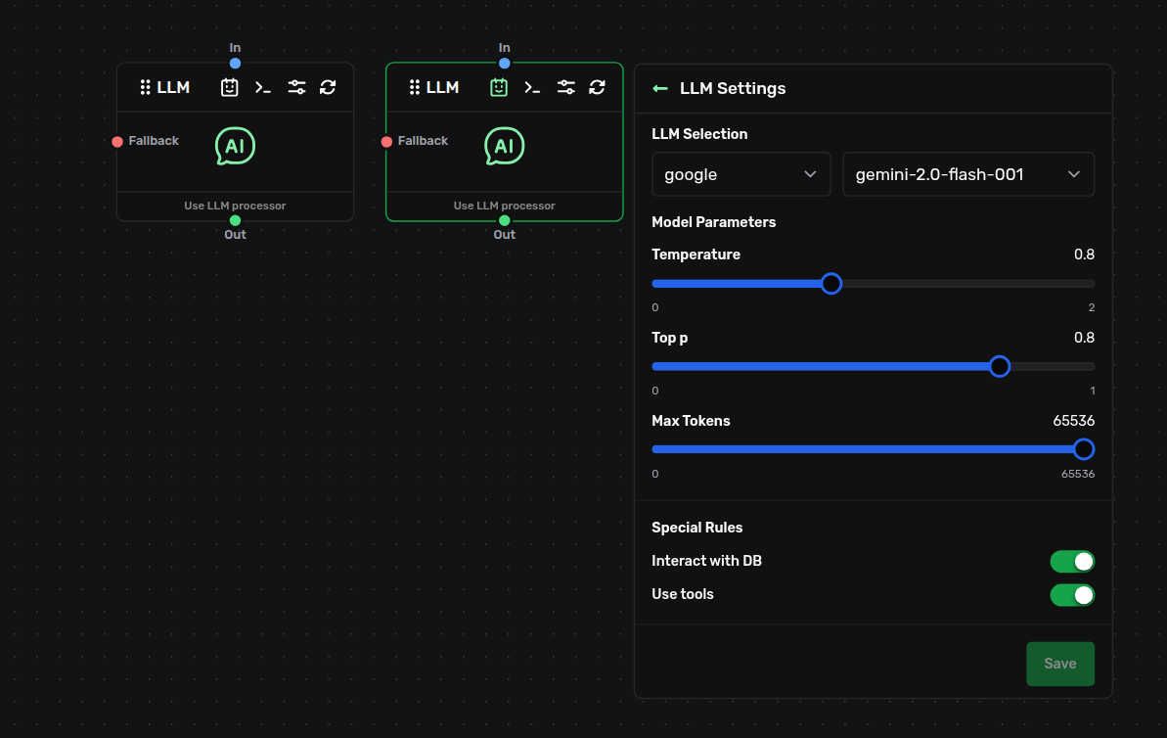
Task: Click AI chat bubble icon in left LLM node
Action: [235, 146]
